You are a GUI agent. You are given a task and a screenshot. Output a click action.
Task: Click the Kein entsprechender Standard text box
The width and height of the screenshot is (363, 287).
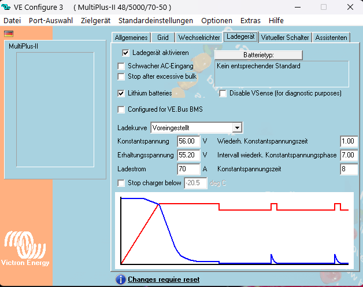point(281,74)
